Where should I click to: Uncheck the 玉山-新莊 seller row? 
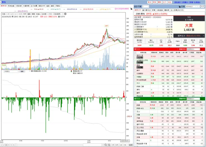click(x=135, y=128)
